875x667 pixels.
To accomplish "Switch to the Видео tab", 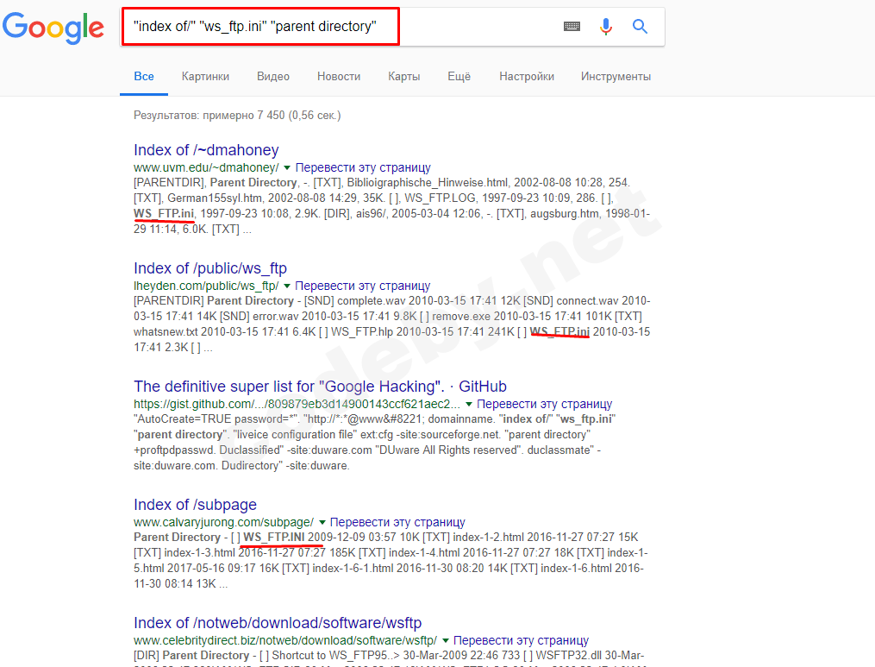I will pyautogui.click(x=273, y=77).
